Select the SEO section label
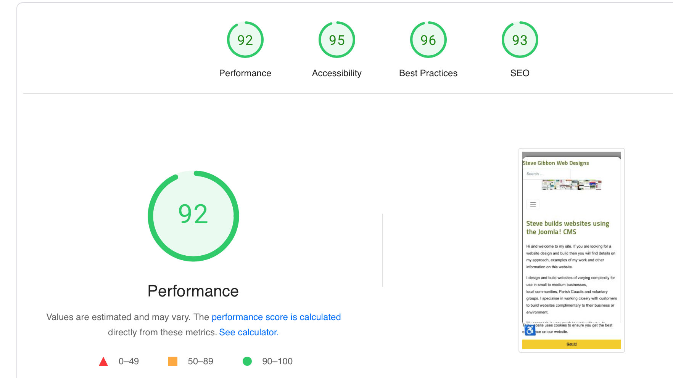The width and height of the screenshot is (673, 378). coord(520,73)
